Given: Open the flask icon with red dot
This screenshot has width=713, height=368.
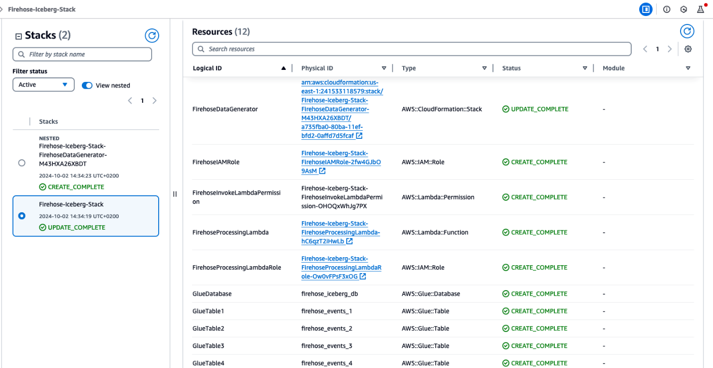Looking at the screenshot, I should point(701,9).
